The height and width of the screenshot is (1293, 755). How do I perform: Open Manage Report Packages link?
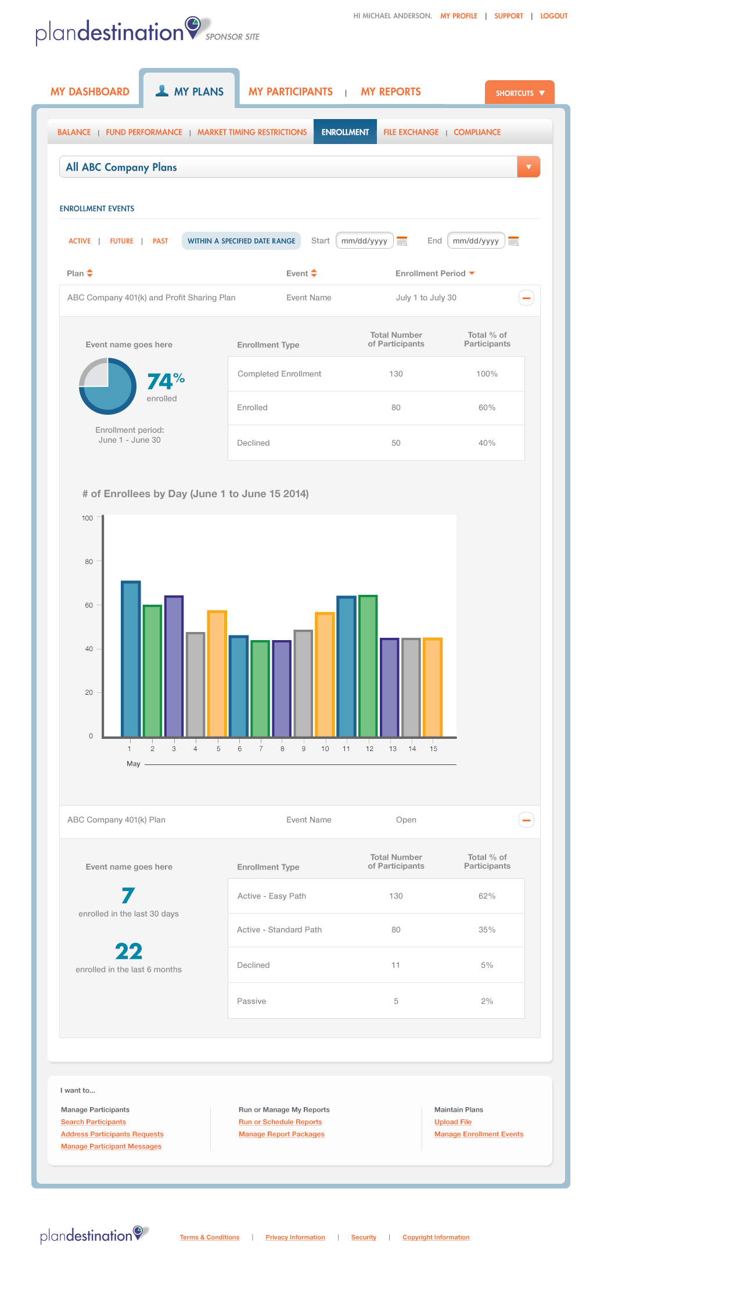[x=282, y=1134]
